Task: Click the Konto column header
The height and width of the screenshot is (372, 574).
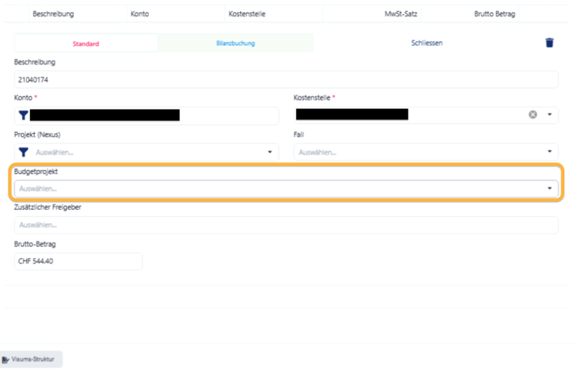Action: (140, 14)
